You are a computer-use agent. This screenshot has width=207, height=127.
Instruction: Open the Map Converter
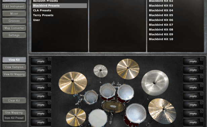(x=14, y=28)
